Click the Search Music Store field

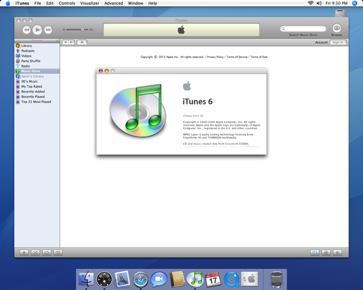tap(303, 29)
